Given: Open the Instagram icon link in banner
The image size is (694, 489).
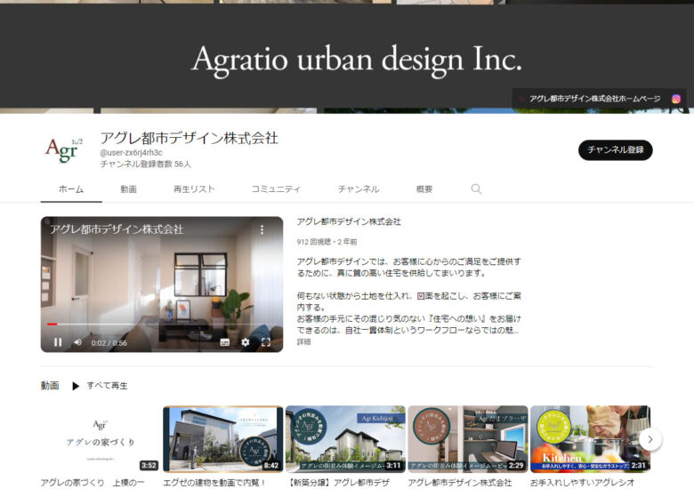Looking at the screenshot, I should [676, 99].
